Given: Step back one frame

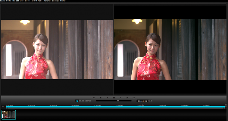Looking at the screenshot, I should (x=100, y=98).
